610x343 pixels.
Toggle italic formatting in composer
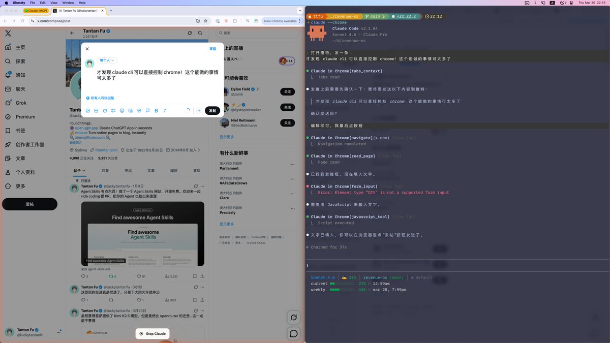(165, 111)
